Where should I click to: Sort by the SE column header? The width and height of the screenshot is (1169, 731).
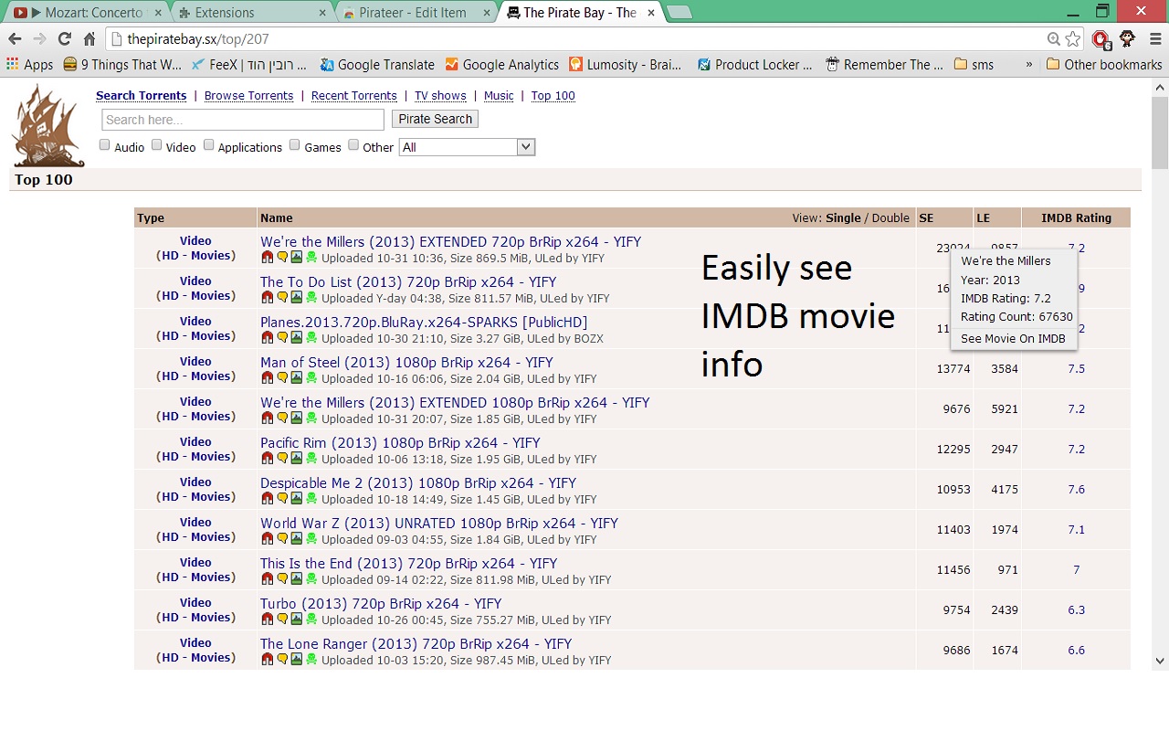click(x=926, y=217)
